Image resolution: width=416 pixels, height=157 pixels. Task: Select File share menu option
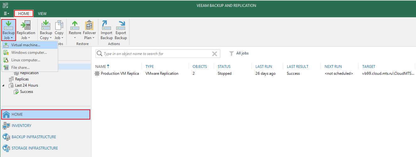click(x=20, y=68)
